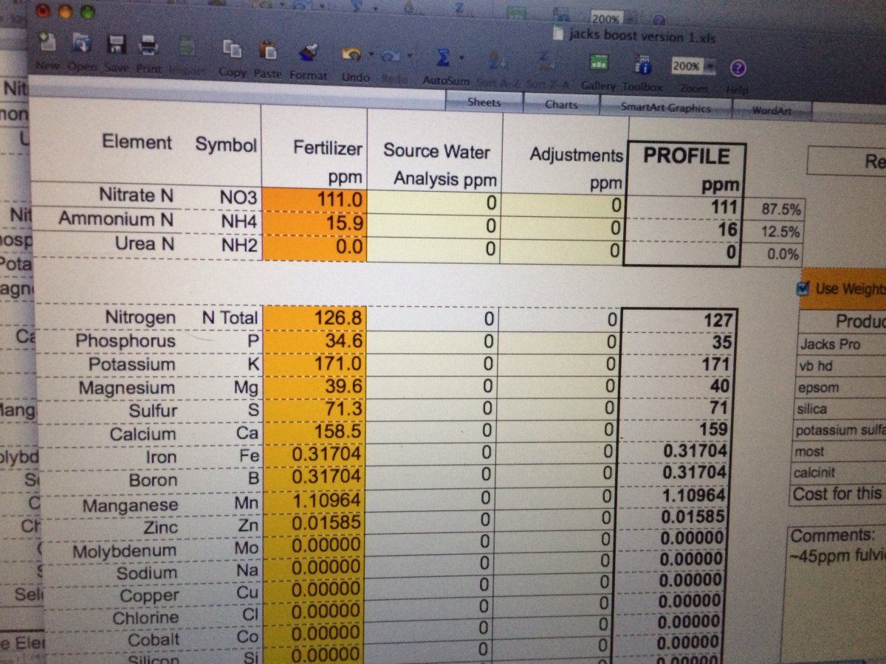The height and width of the screenshot is (664, 886).
Task: Click the Redo toolbar icon
Action: pyautogui.click(x=391, y=55)
